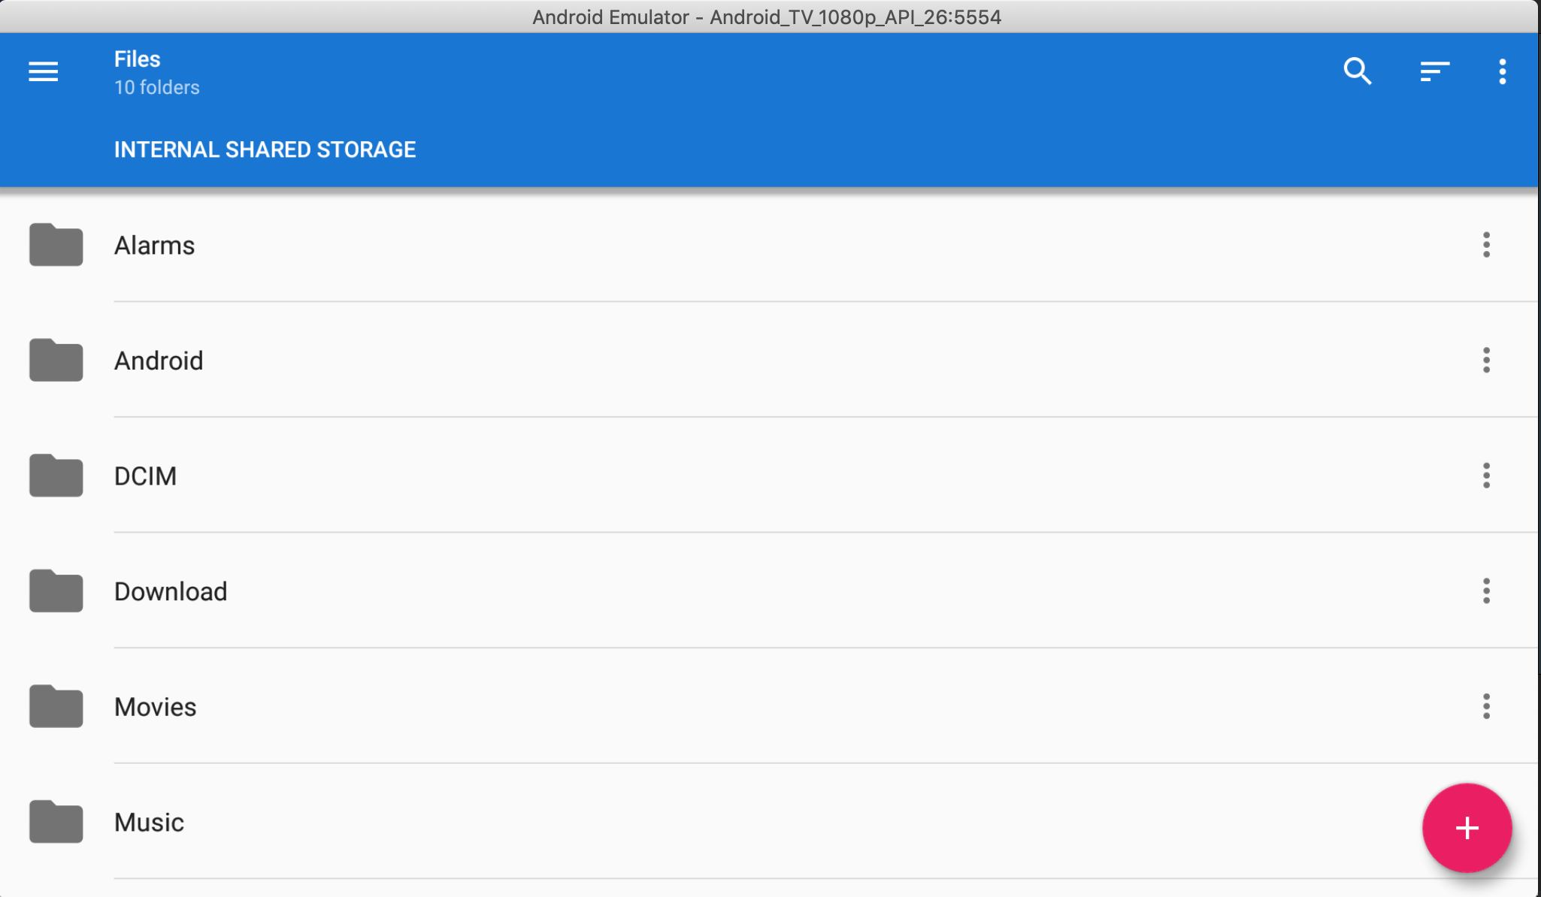Open the overflow menu in the toolbar
This screenshot has width=1541, height=897.
[1503, 71]
